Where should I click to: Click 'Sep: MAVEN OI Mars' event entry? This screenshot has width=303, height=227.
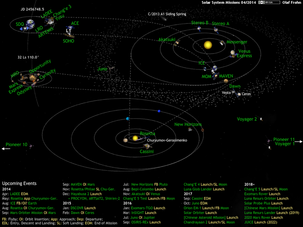click(79, 184)
